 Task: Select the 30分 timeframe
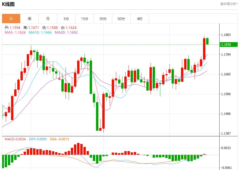103,18
